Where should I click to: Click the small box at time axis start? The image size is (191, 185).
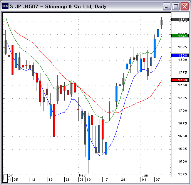click(x=5, y=178)
